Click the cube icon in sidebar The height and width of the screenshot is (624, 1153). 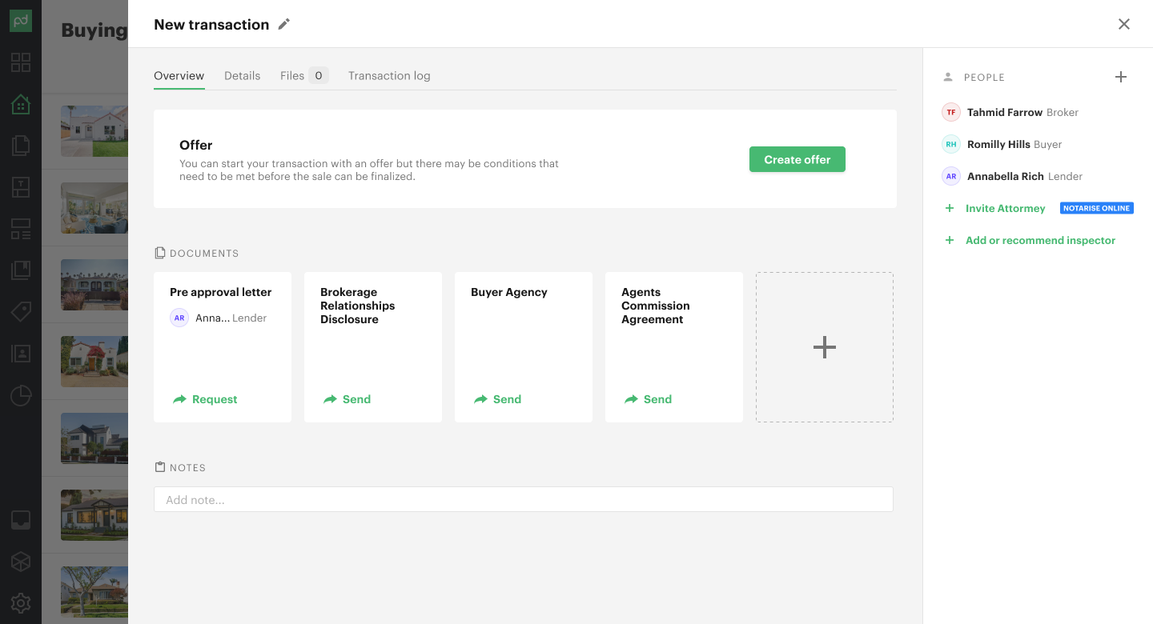pos(21,562)
